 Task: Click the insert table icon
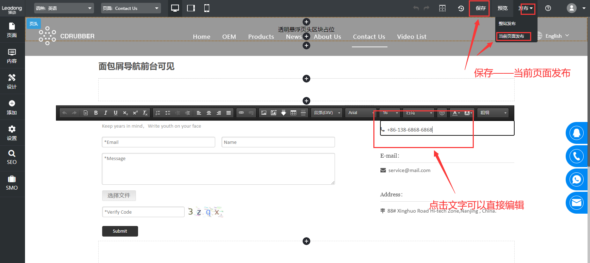(x=293, y=113)
